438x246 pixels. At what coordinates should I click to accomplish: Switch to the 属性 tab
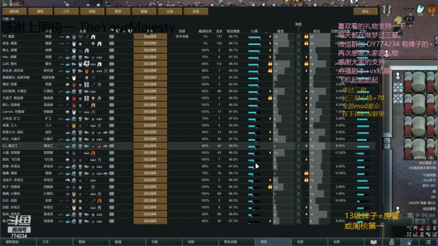click(x=40, y=12)
